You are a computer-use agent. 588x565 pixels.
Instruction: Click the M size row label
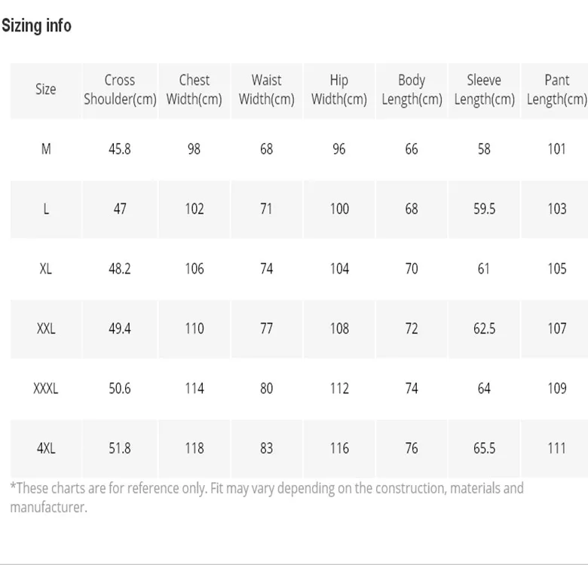(x=46, y=149)
